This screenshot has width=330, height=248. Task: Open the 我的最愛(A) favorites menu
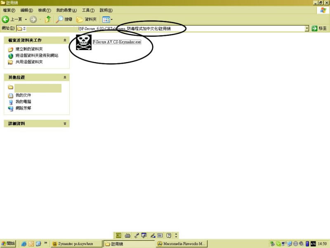pos(66,10)
